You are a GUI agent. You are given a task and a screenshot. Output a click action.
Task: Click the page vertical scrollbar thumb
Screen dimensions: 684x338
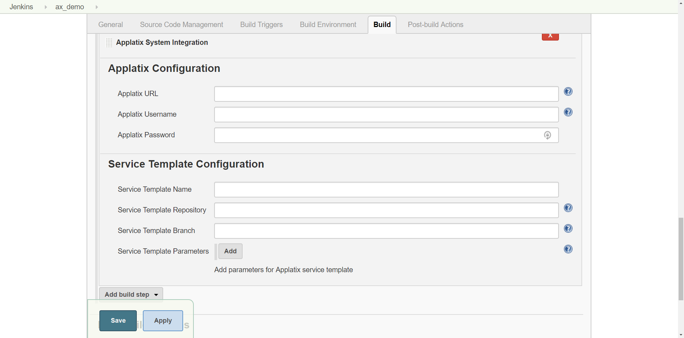681,259
